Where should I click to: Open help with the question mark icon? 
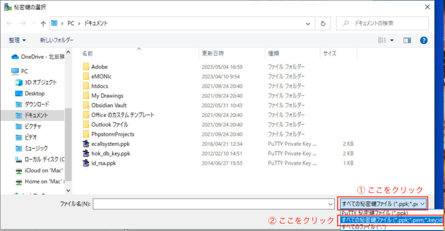point(424,40)
